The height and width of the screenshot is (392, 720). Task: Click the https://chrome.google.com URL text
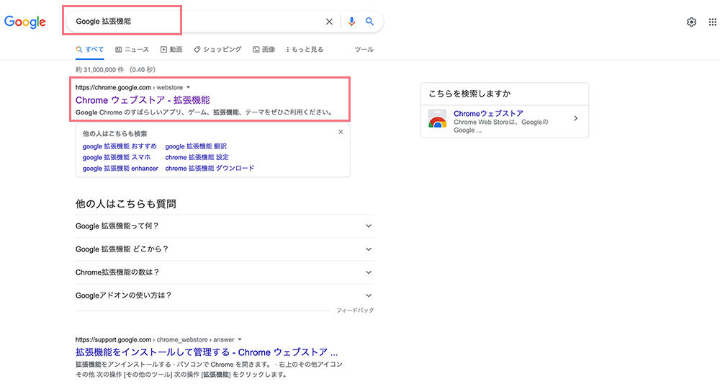pyautogui.click(x=114, y=87)
